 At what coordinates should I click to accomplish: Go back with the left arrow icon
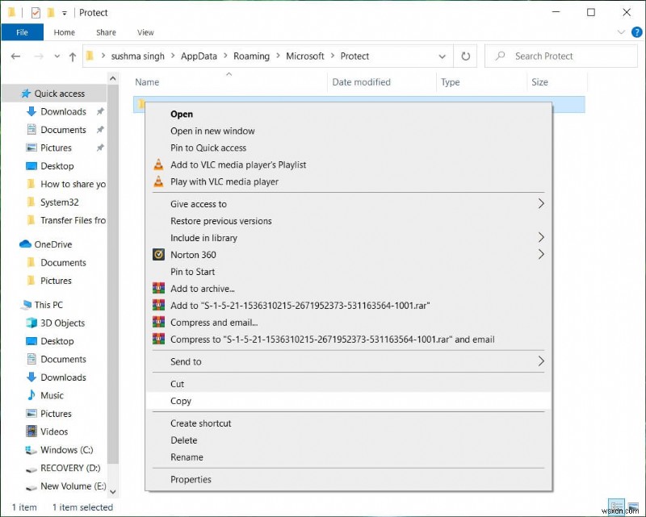tap(15, 56)
